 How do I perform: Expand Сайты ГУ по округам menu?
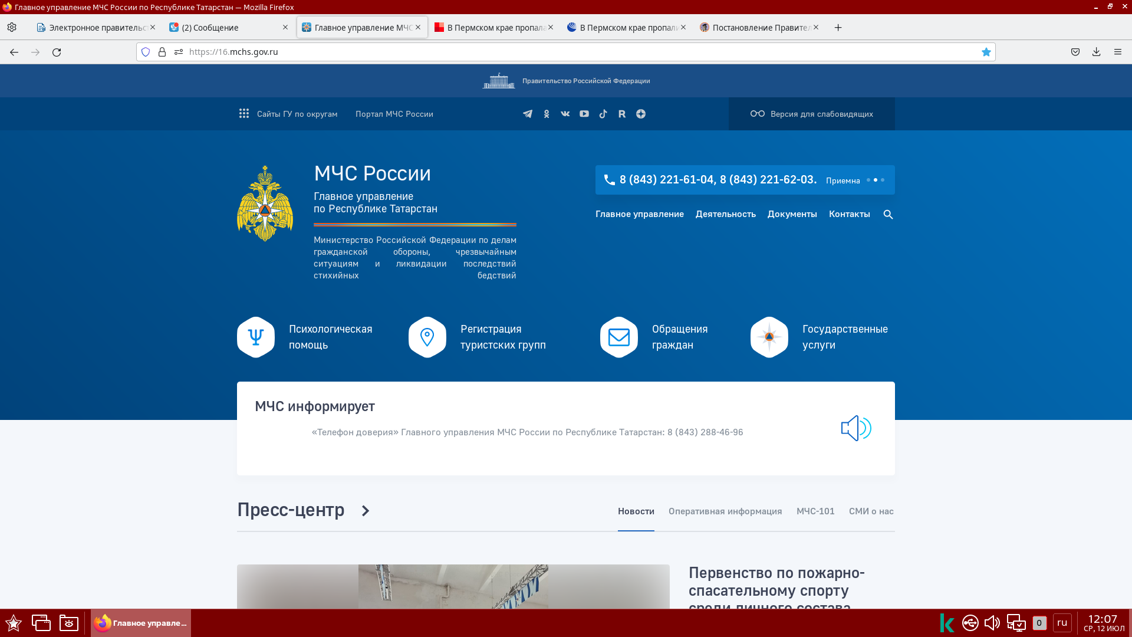(x=288, y=114)
